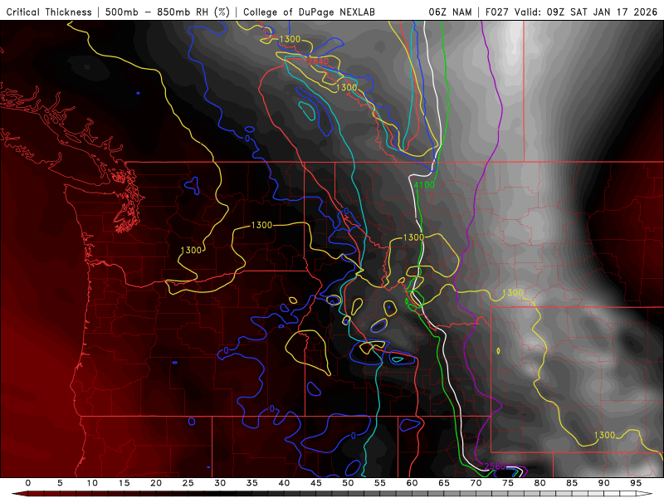The width and height of the screenshot is (664, 498).
Task: Click the "80" label on the color scale
Action: [540, 483]
